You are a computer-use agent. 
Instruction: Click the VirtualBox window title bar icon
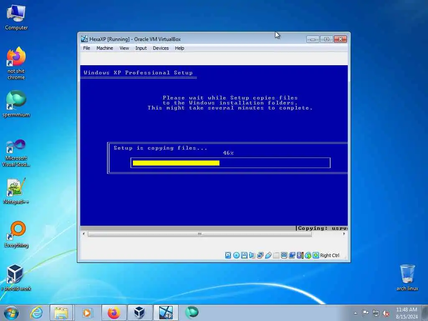pyautogui.click(x=84, y=39)
